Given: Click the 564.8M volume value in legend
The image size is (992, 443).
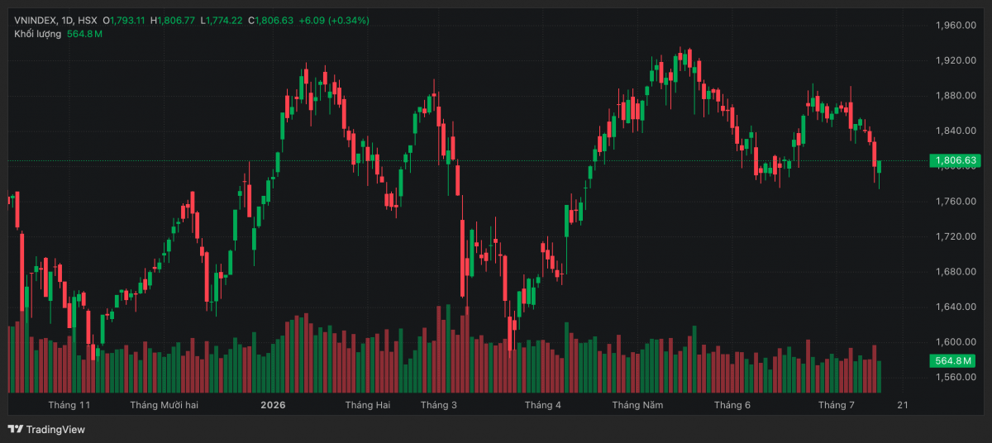Looking at the screenshot, I should (x=84, y=34).
